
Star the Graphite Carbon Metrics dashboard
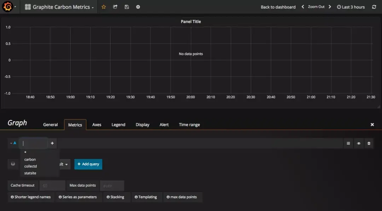click(104, 7)
